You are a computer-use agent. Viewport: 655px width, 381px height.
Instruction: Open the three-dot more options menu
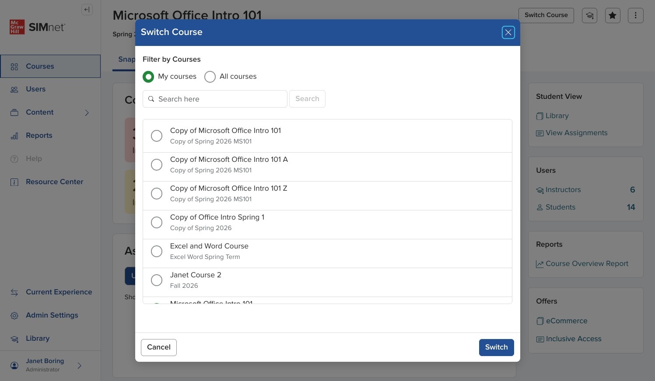[x=636, y=15]
